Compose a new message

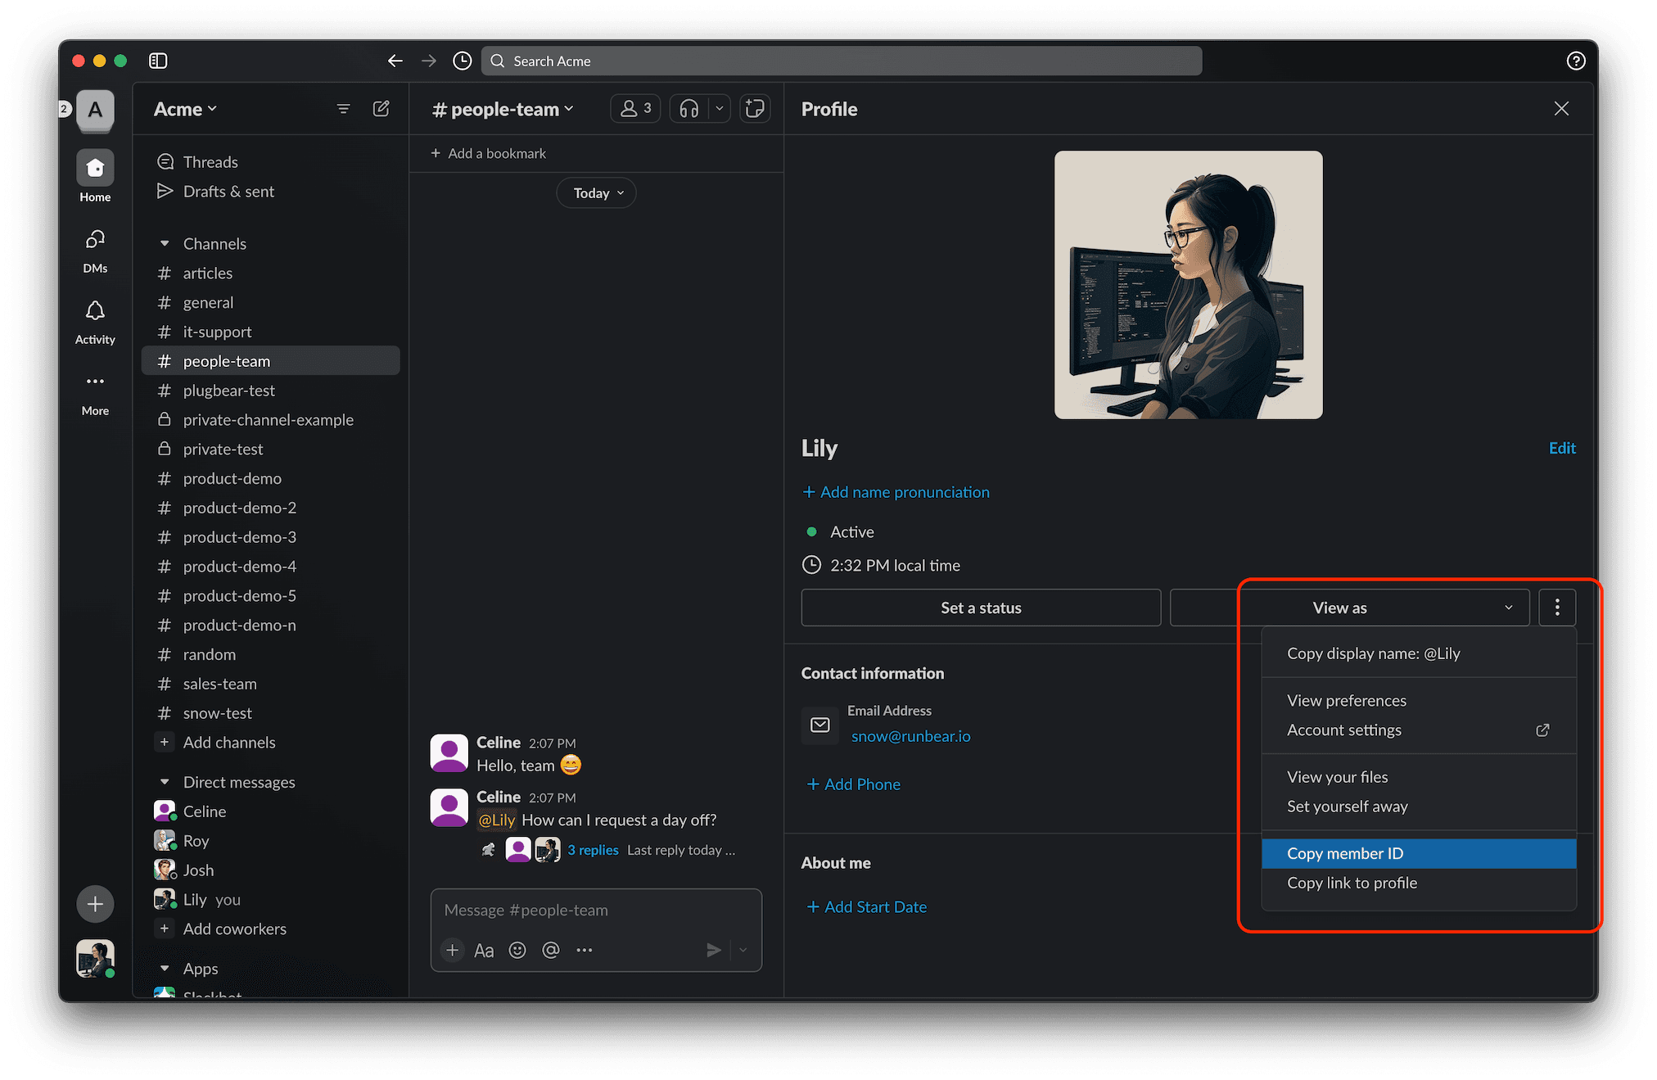coord(382,109)
